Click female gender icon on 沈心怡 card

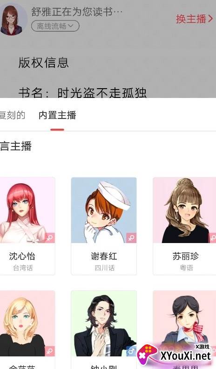[50, 238]
